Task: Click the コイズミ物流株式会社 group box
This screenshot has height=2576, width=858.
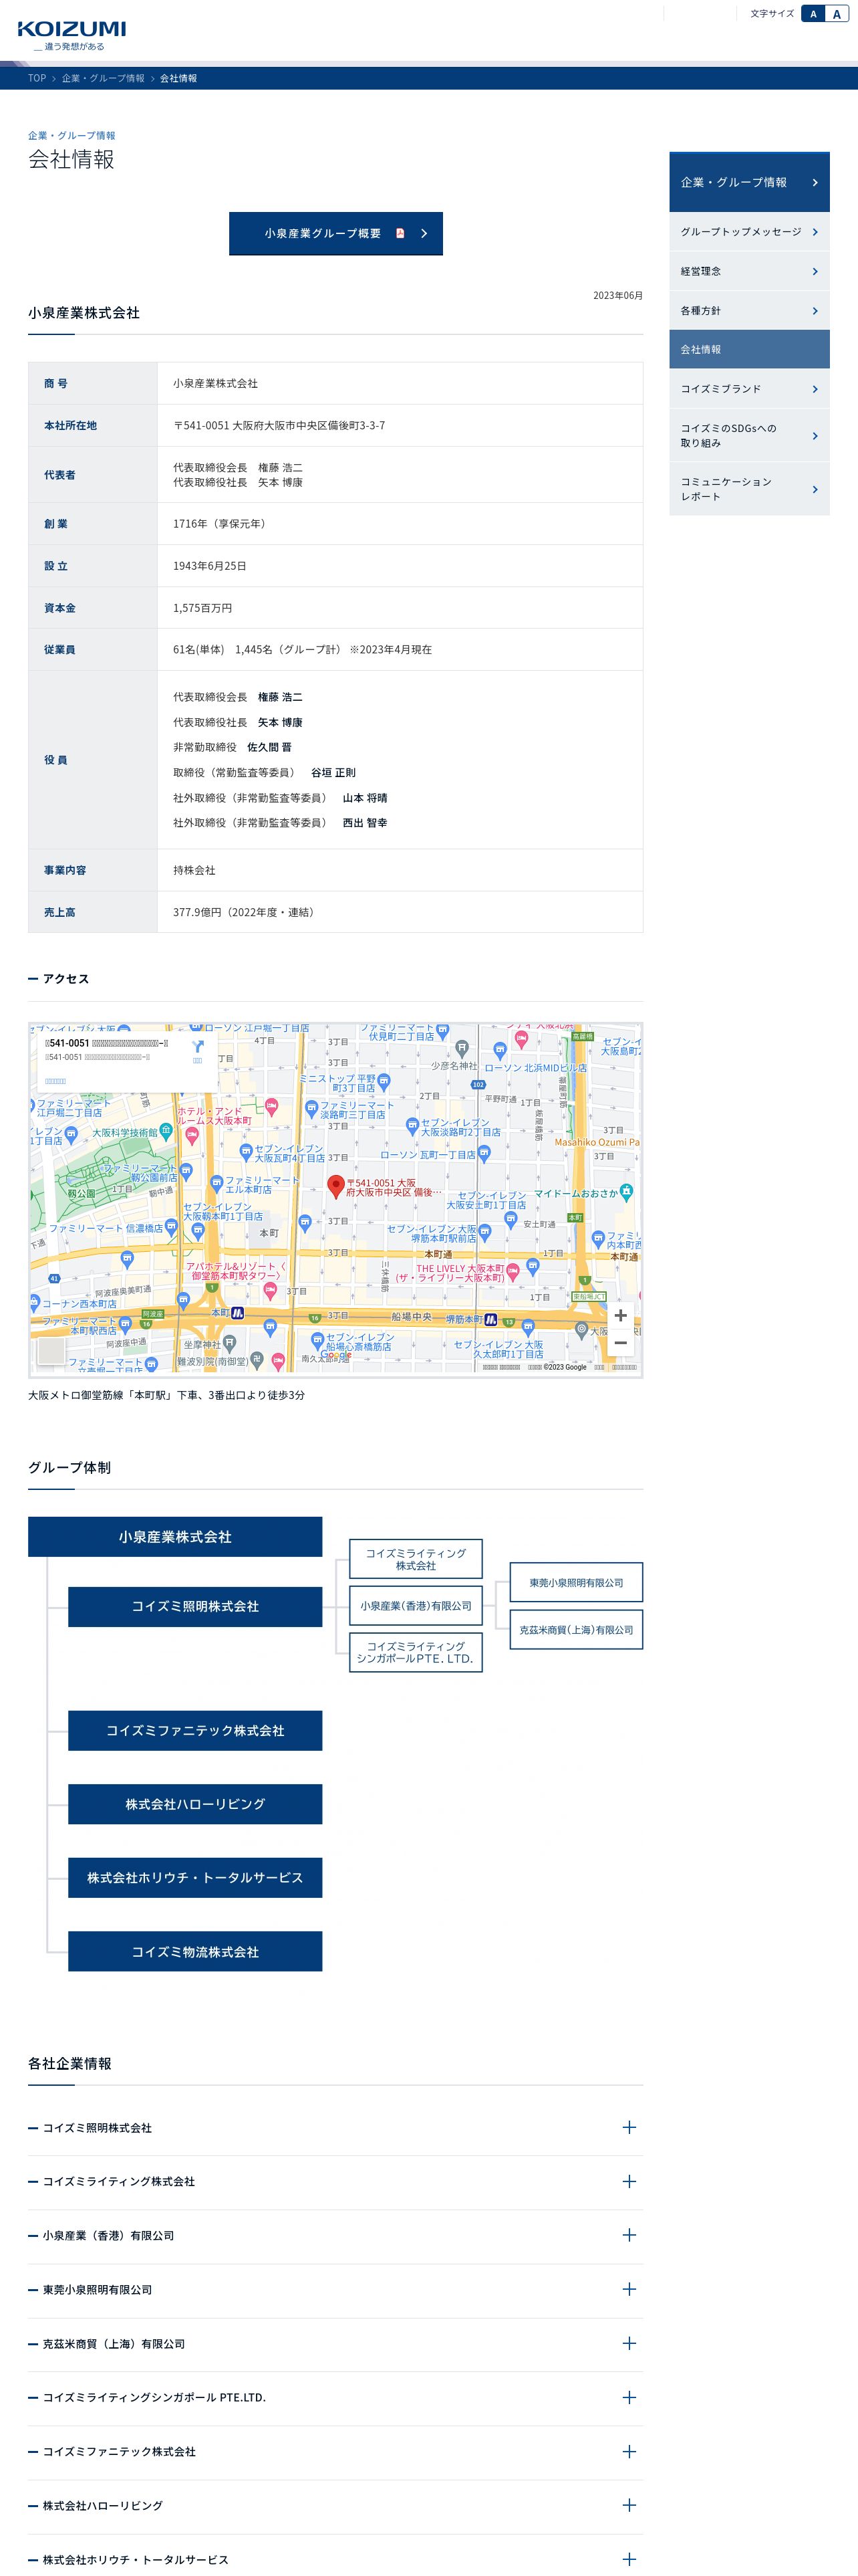Action: 194,1952
